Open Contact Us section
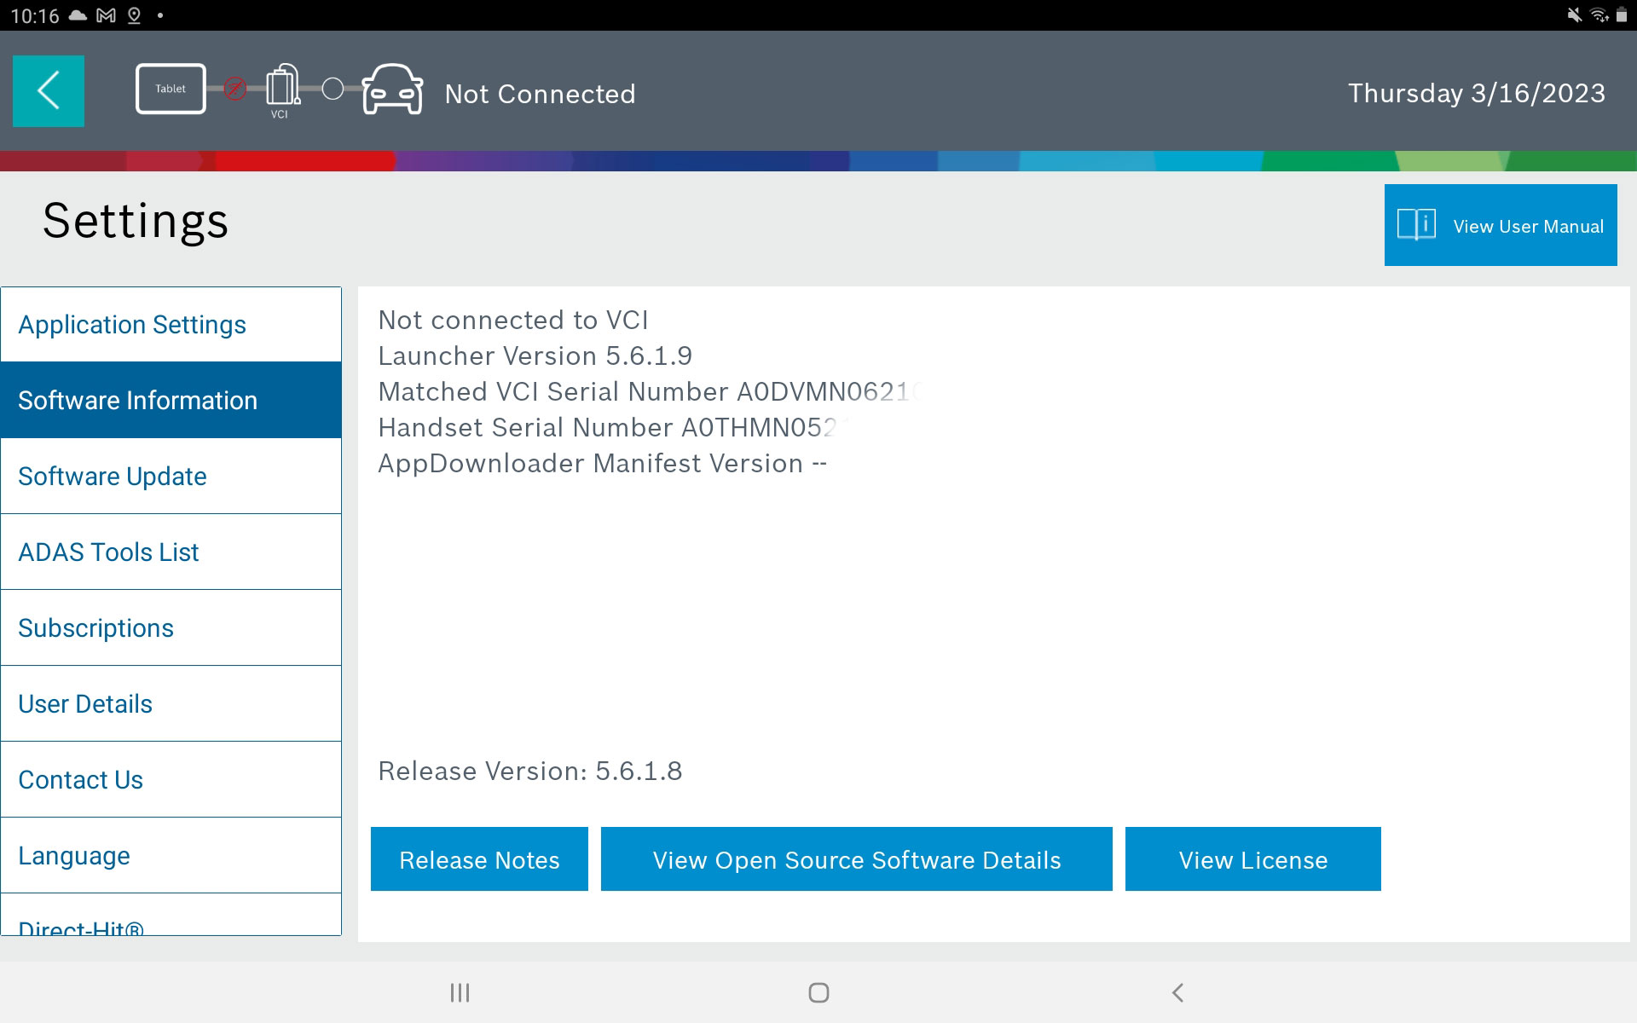 pyautogui.click(x=171, y=779)
